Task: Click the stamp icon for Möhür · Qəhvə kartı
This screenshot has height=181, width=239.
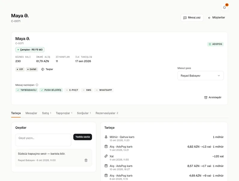Action: click(x=106, y=137)
